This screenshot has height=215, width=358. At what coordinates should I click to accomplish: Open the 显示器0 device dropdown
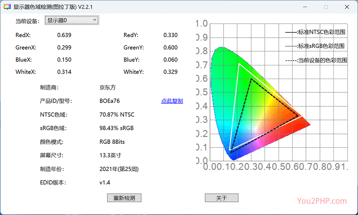tap(72, 21)
